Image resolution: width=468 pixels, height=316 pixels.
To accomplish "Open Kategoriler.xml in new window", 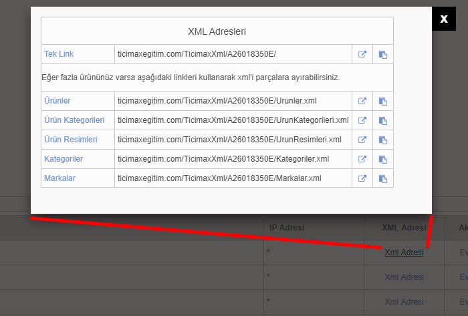I will [362, 159].
